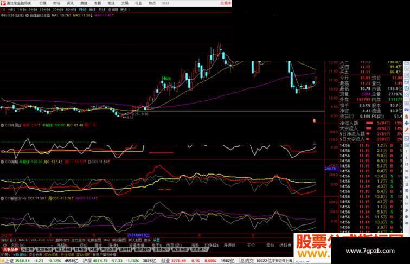This screenshot has height=264, width=410.
Task: Open the 资金分布 tab
Action: (x=35, y=254)
